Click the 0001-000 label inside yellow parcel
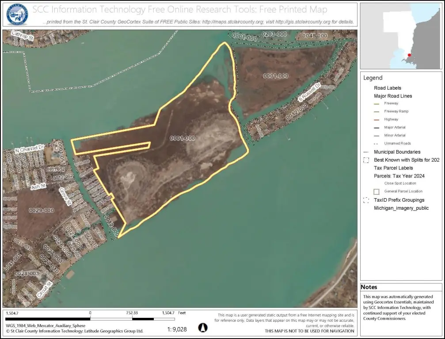The height and width of the screenshot is (339, 445). click(182, 138)
